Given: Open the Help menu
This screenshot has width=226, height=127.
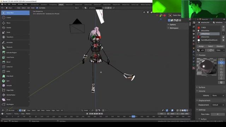Looking at the screenshot, I should (x=26, y=4).
